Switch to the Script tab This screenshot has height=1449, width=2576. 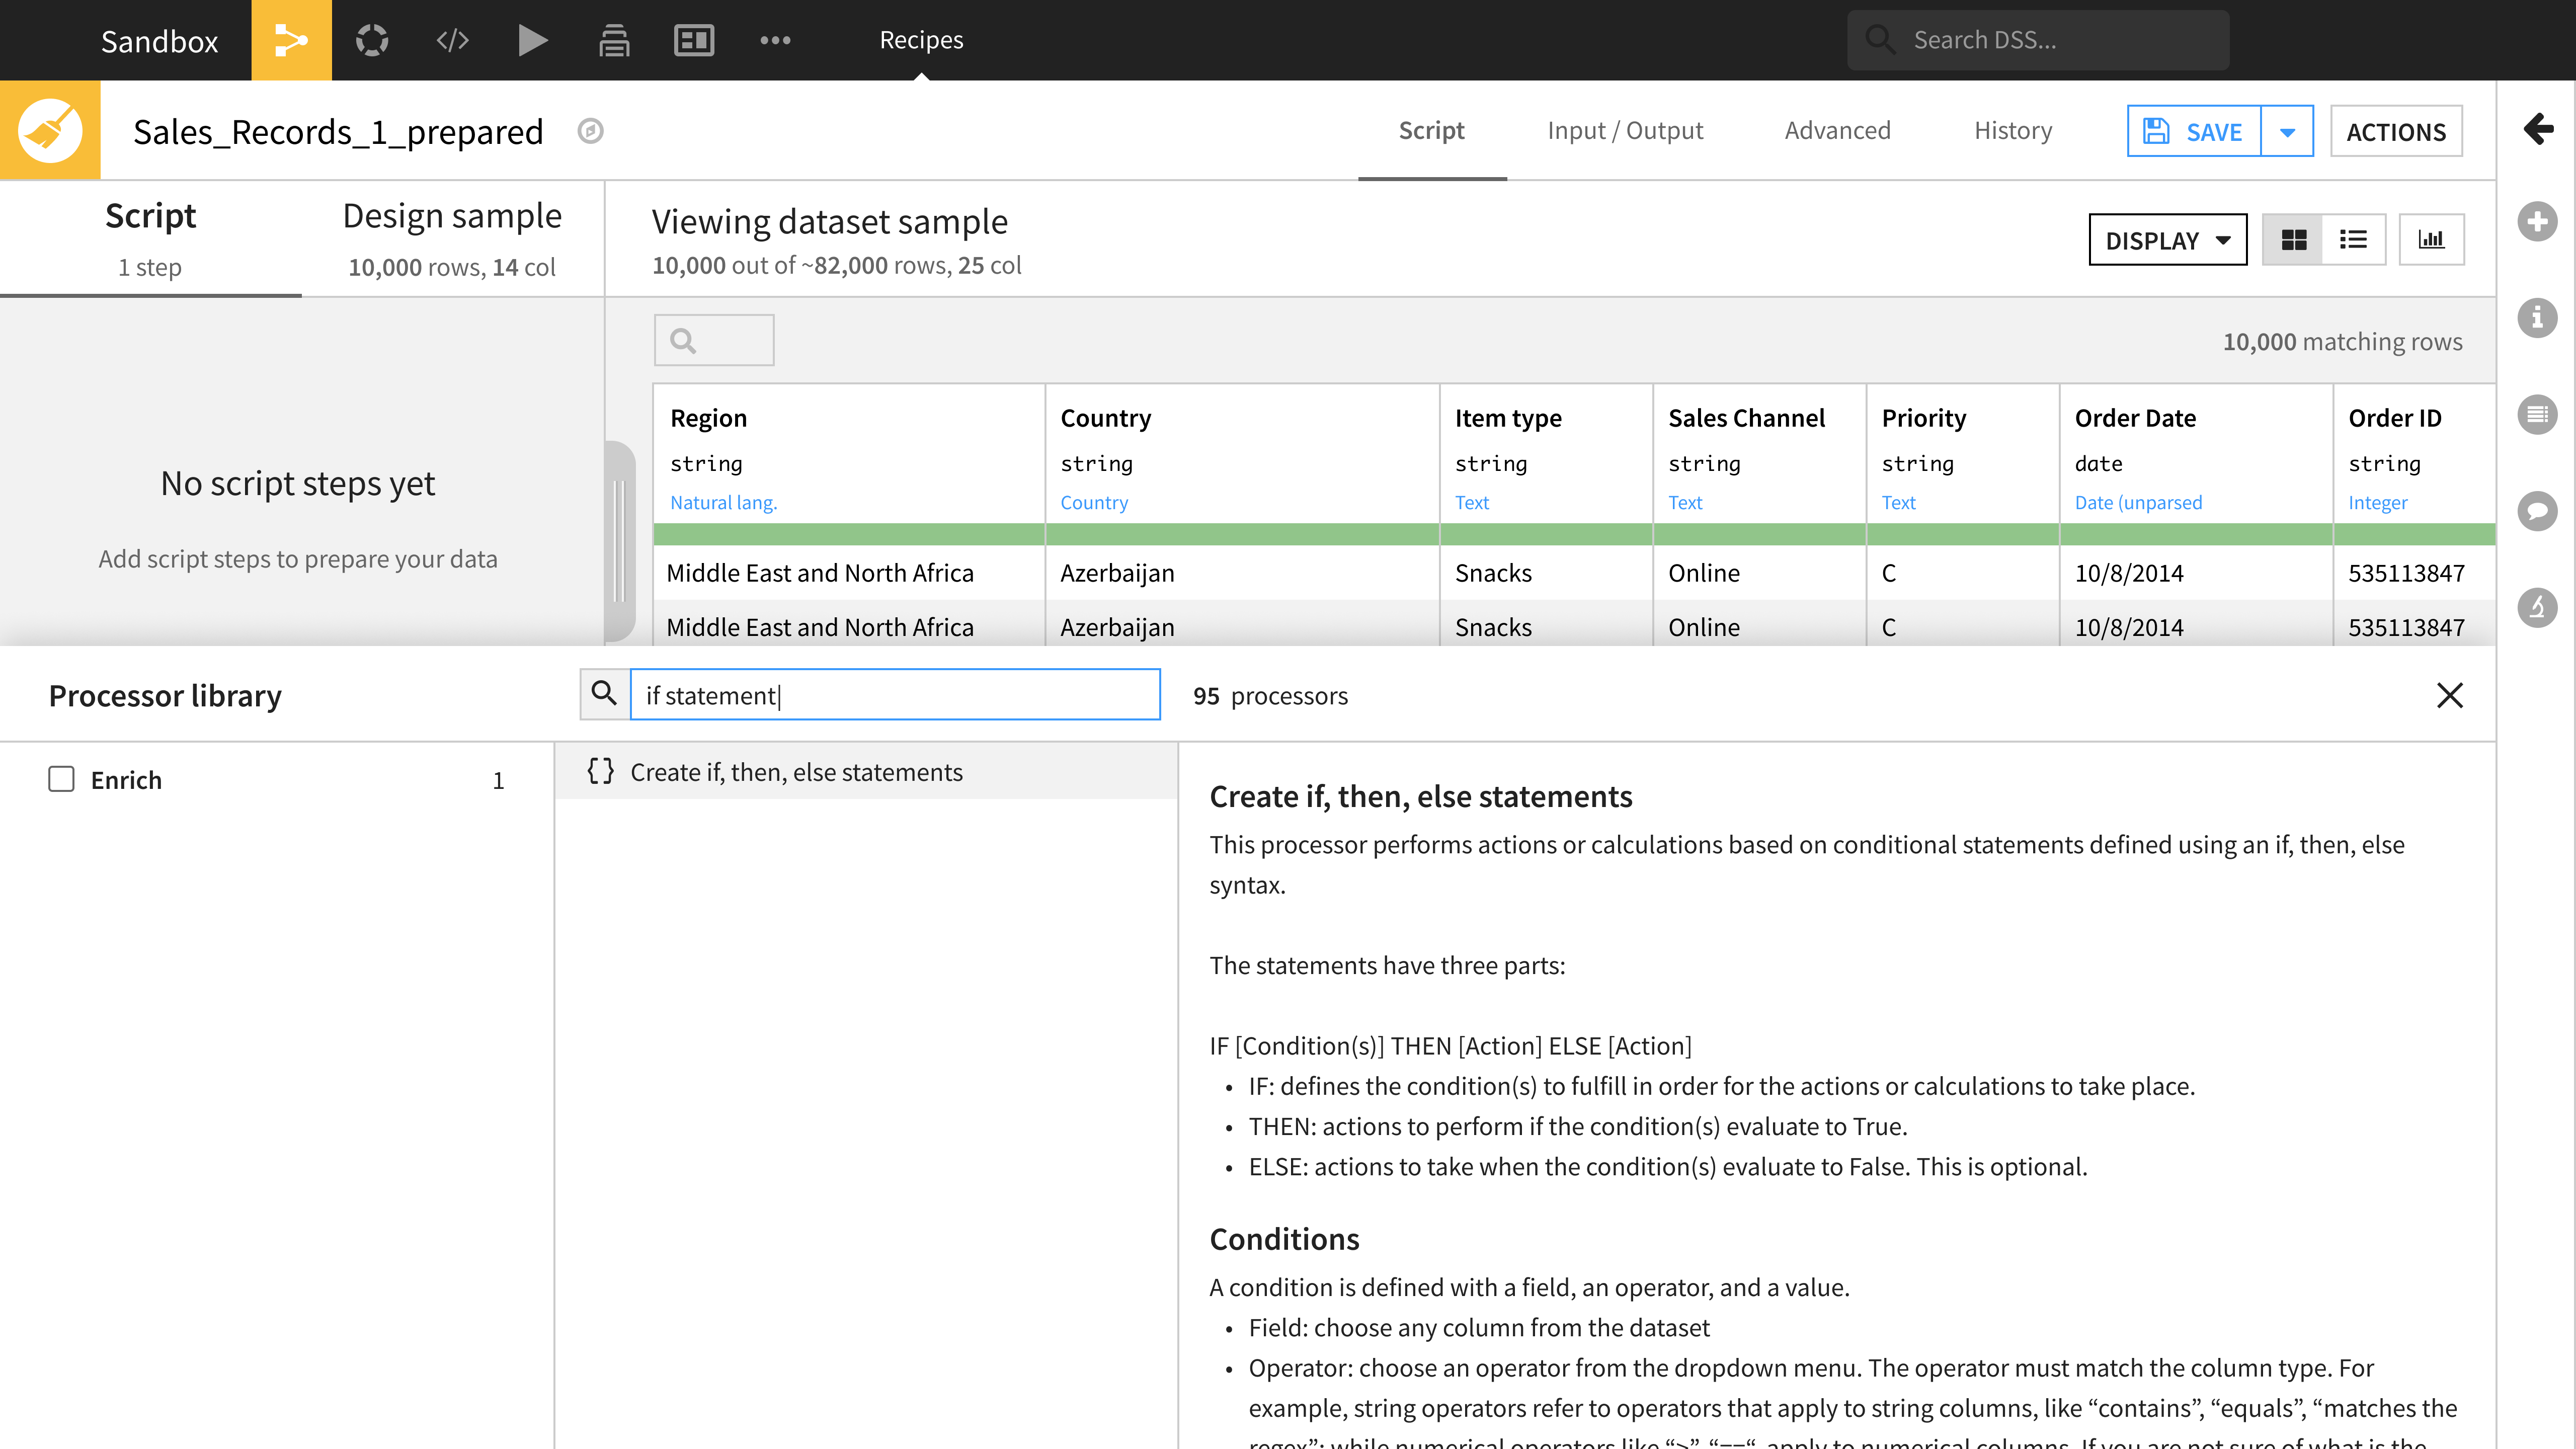[x=1431, y=130]
